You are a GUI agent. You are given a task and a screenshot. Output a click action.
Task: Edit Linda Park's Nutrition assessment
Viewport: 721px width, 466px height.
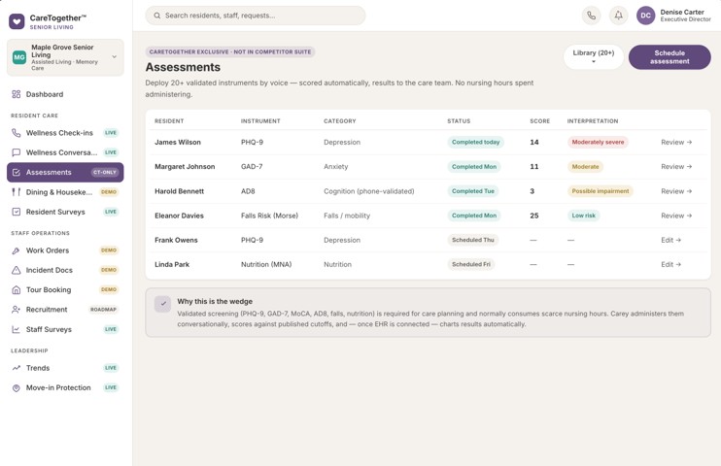click(670, 265)
